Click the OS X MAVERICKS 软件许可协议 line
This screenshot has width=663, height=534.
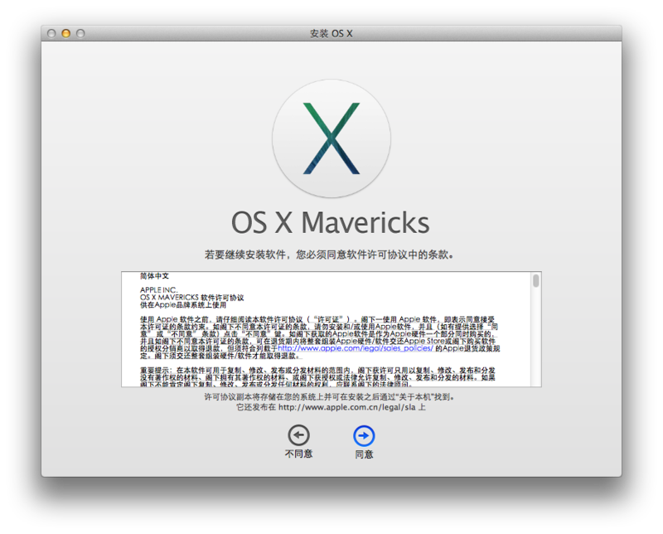click(x=192, y=298)
